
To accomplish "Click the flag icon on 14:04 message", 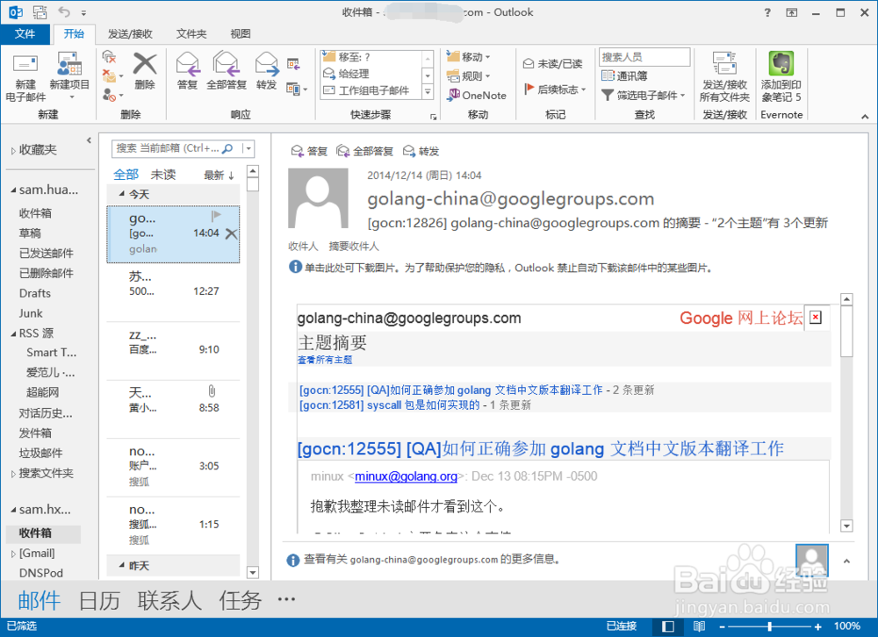I will tap(216, 216).
